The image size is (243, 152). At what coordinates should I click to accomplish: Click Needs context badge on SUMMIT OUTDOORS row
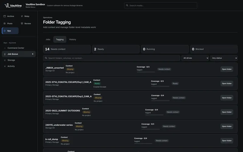click(173, 112)
